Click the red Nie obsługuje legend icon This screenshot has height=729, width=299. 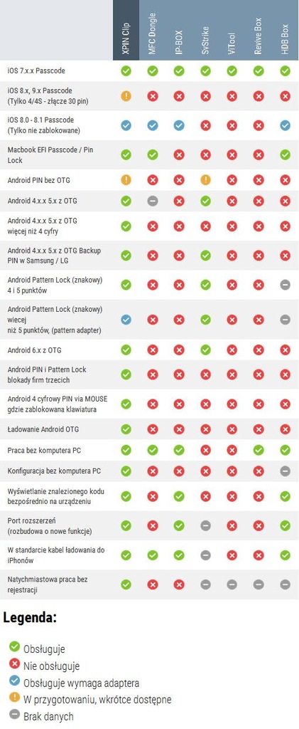tap(15, 664)
